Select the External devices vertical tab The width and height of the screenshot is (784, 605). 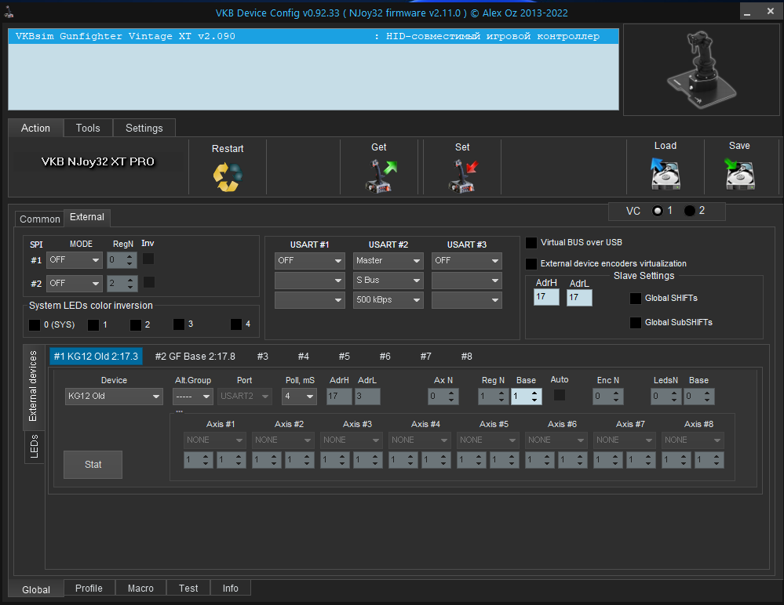point(33,386)
